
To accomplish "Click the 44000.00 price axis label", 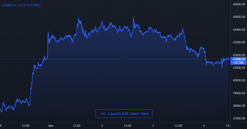I will point(238,30).
